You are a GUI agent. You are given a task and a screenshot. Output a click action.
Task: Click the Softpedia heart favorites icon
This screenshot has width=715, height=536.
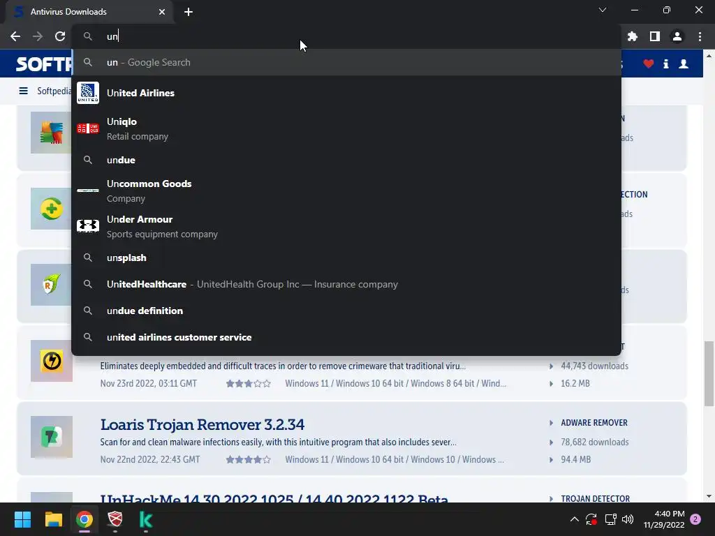coord(649,64)
